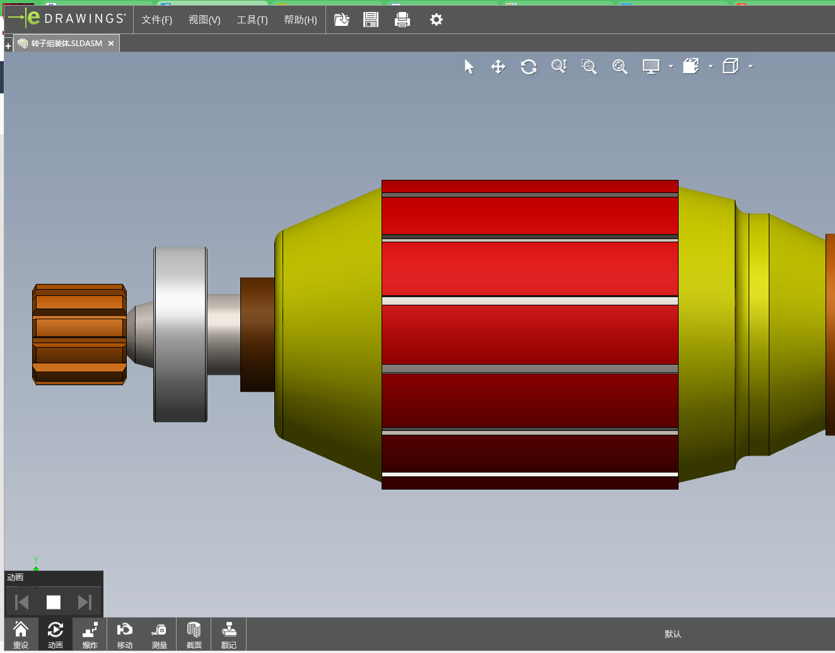Open the 文件(F) menu
This screenshot has height=653, width=835.
157,20
